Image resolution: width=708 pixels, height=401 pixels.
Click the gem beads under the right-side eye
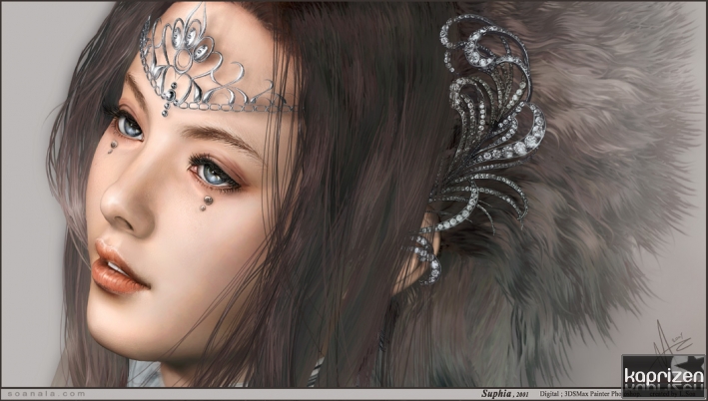point(207,202)
